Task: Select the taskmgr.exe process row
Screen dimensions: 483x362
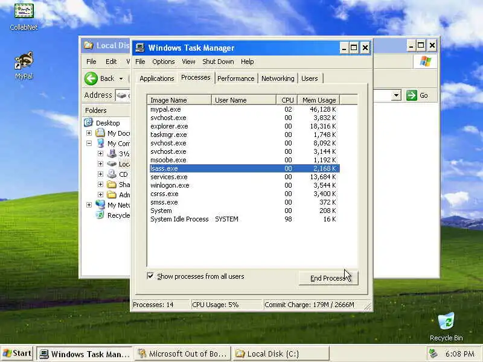Action: click(245, 135)
